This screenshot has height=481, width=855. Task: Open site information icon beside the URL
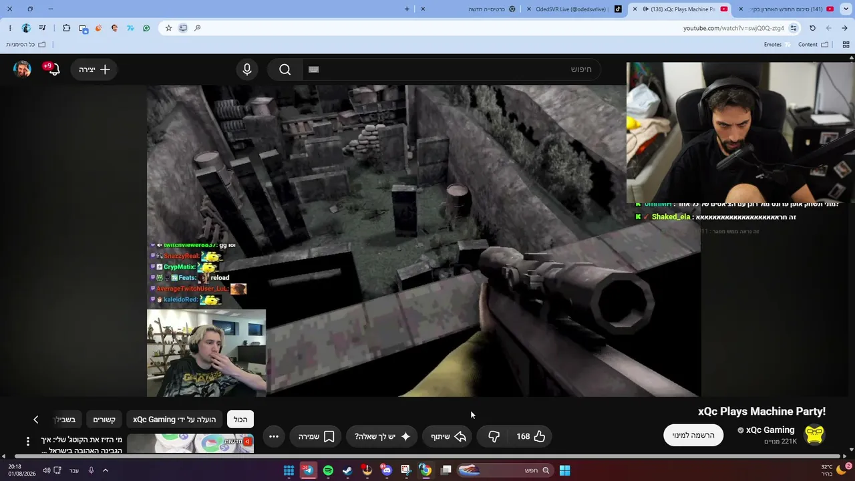[x=794, y=28]
